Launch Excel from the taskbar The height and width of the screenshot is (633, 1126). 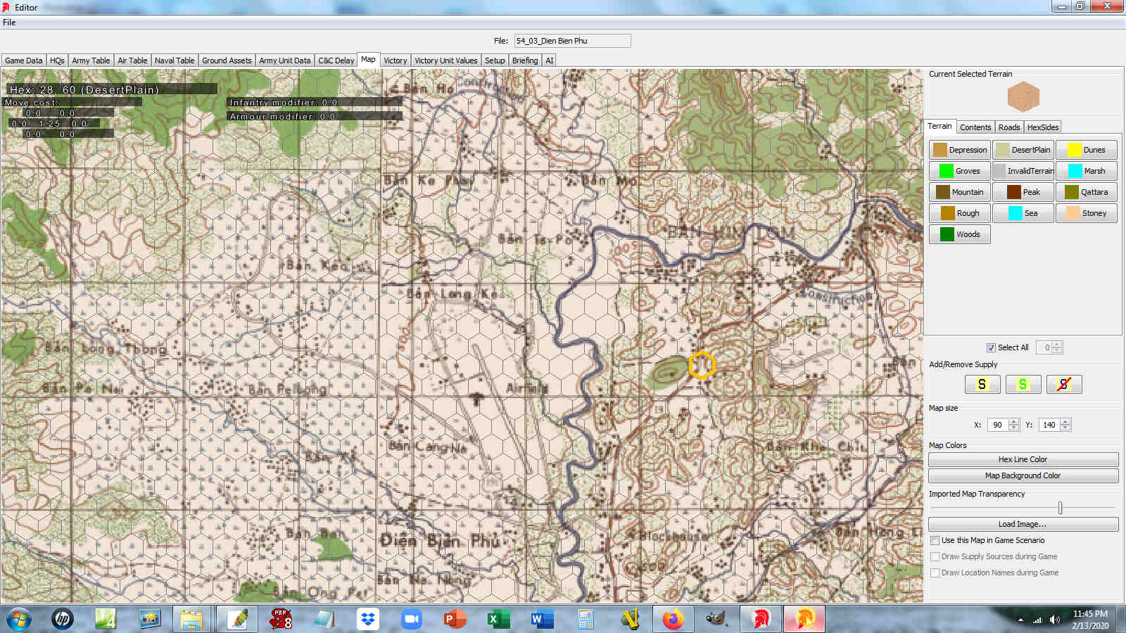click(x=498, y=619)
